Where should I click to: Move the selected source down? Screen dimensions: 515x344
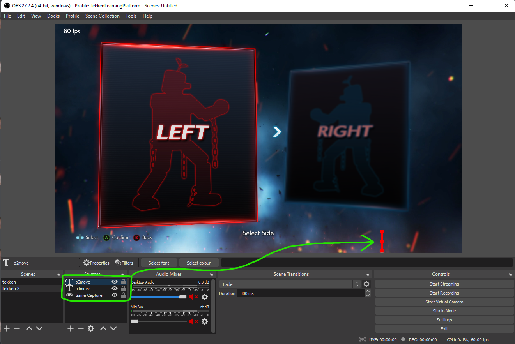tap(113, 328)
